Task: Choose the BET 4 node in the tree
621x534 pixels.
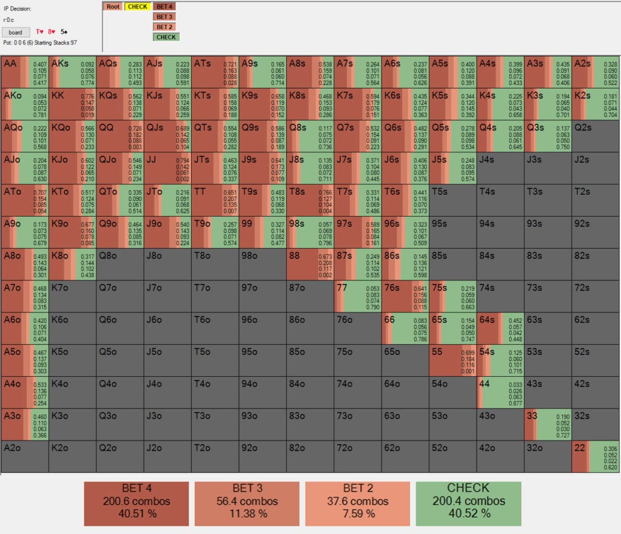Action: 164,7
